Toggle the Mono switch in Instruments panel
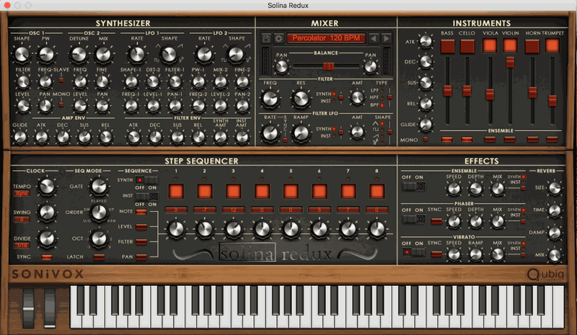The image size is (577, 335). [426, 139]
